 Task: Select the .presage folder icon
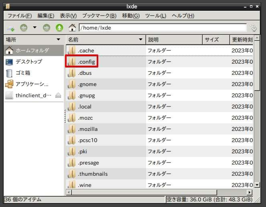[x=71, y=163]
